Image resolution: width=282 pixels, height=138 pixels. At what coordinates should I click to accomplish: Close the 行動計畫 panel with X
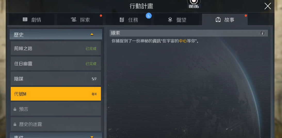point(268,6)
